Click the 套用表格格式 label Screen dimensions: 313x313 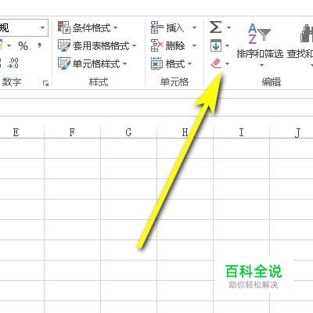pyautogui.click(x=101, y=46)
